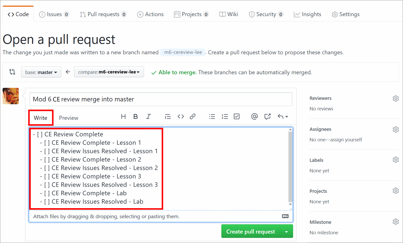This screenshot has height=243, width=403.
Task: Insert heading text with the H icon
Action: (123, 117)
